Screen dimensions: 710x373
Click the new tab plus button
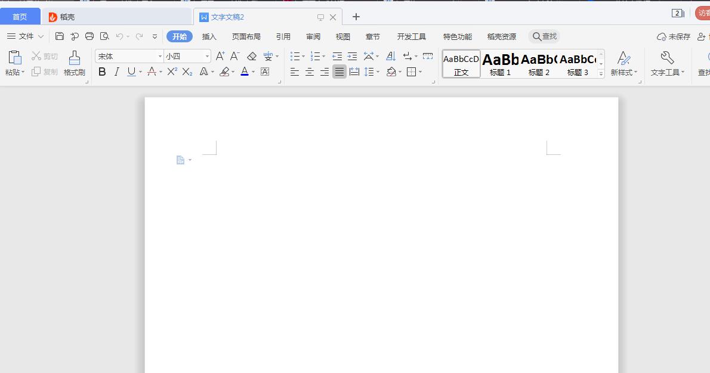click(356, 17)
